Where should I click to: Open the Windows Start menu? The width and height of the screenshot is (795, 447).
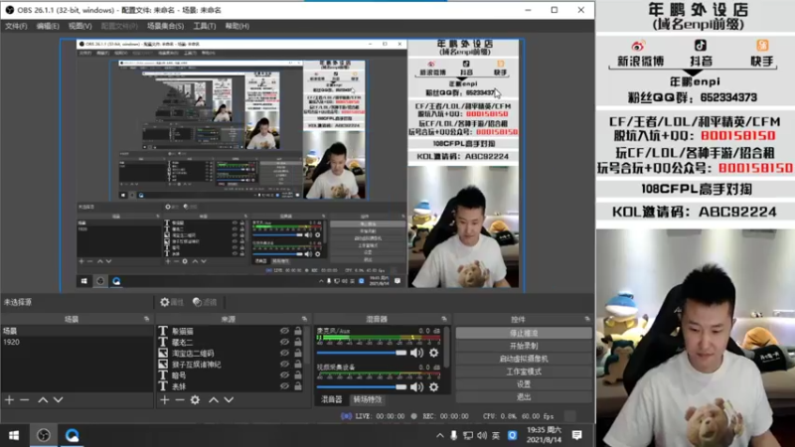point(14,435)
